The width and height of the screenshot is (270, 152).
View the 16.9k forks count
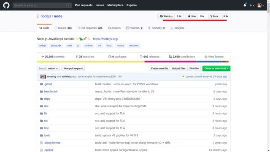pos(225,16)
